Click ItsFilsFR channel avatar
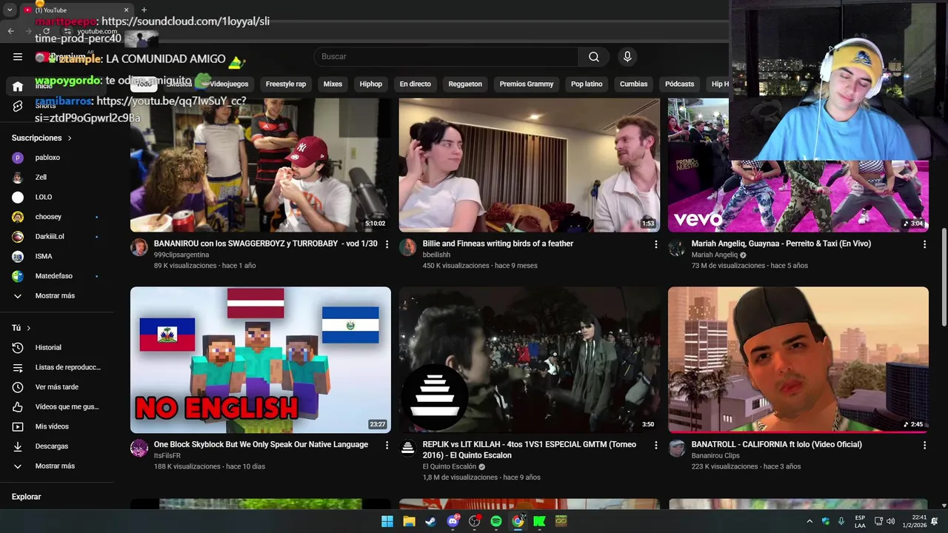948x533 pixels. pos(139,448)
